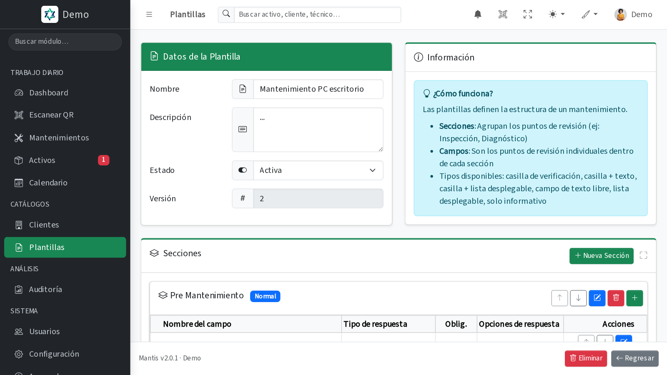Open Escanear QR from sidebar
Image resolution: width=667 pixels, height=375 pixels.
[65, 115]
